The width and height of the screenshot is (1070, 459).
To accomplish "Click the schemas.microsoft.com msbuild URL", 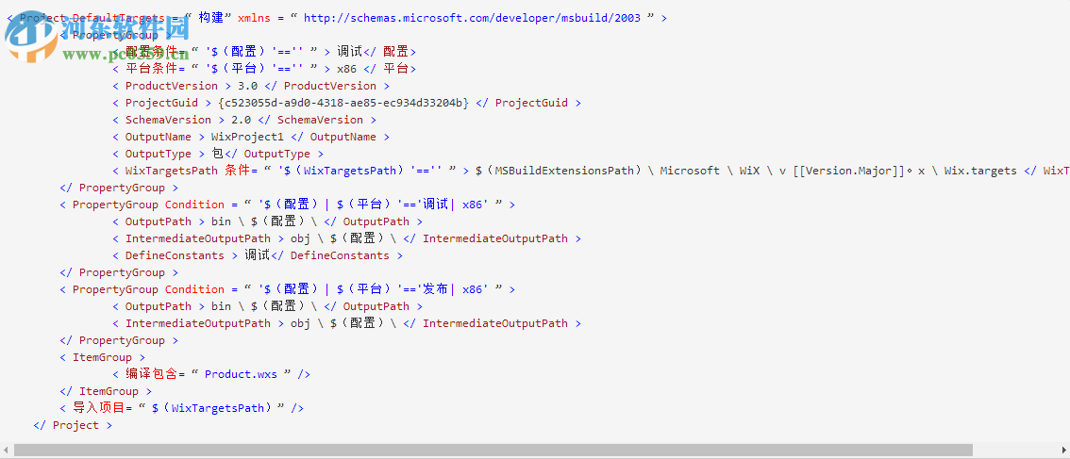I will coord(472,19).
